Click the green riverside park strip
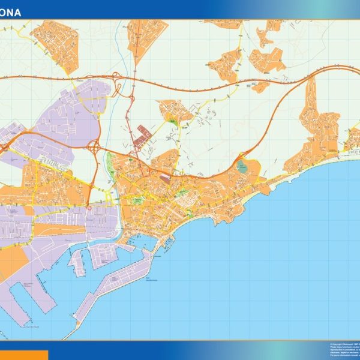 111,164
